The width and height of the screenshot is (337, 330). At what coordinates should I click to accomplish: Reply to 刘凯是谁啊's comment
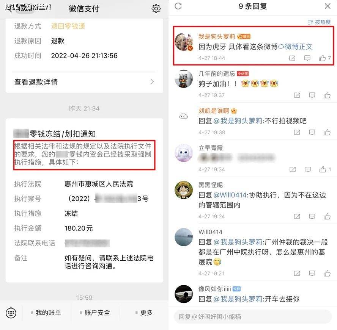(312, 132)
